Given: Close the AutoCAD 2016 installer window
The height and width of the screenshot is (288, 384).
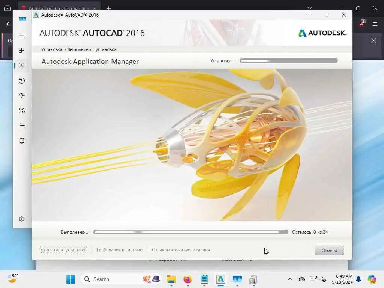Looking at the screenshot, I should [x=344, y=15].
